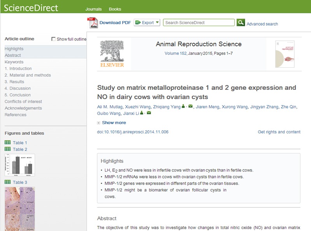
Task: Click in the Search ScienceDirect field
Action: tap(199, 23)
